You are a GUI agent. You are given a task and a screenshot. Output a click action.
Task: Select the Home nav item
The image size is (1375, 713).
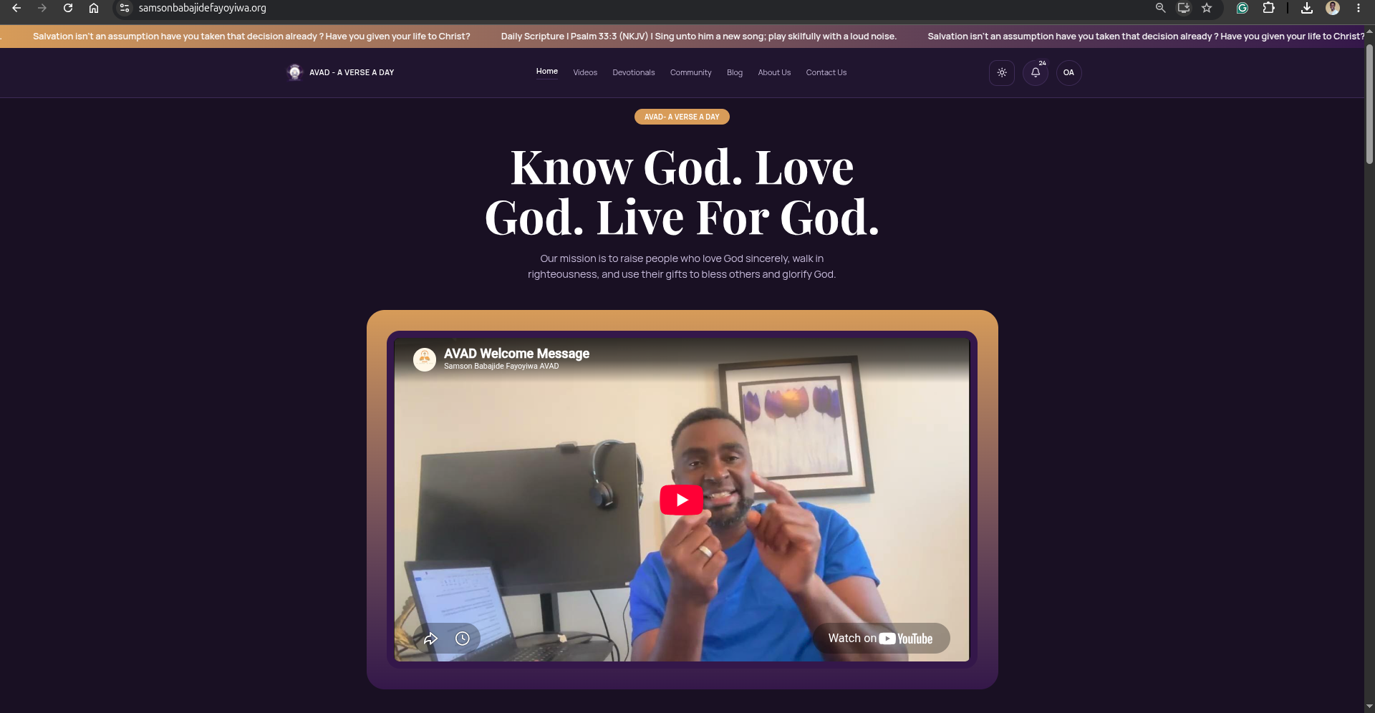(x=547, y=72)
